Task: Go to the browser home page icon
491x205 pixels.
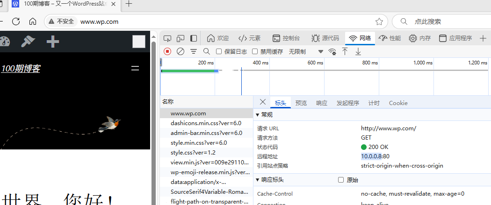Action: click(33, 21)
